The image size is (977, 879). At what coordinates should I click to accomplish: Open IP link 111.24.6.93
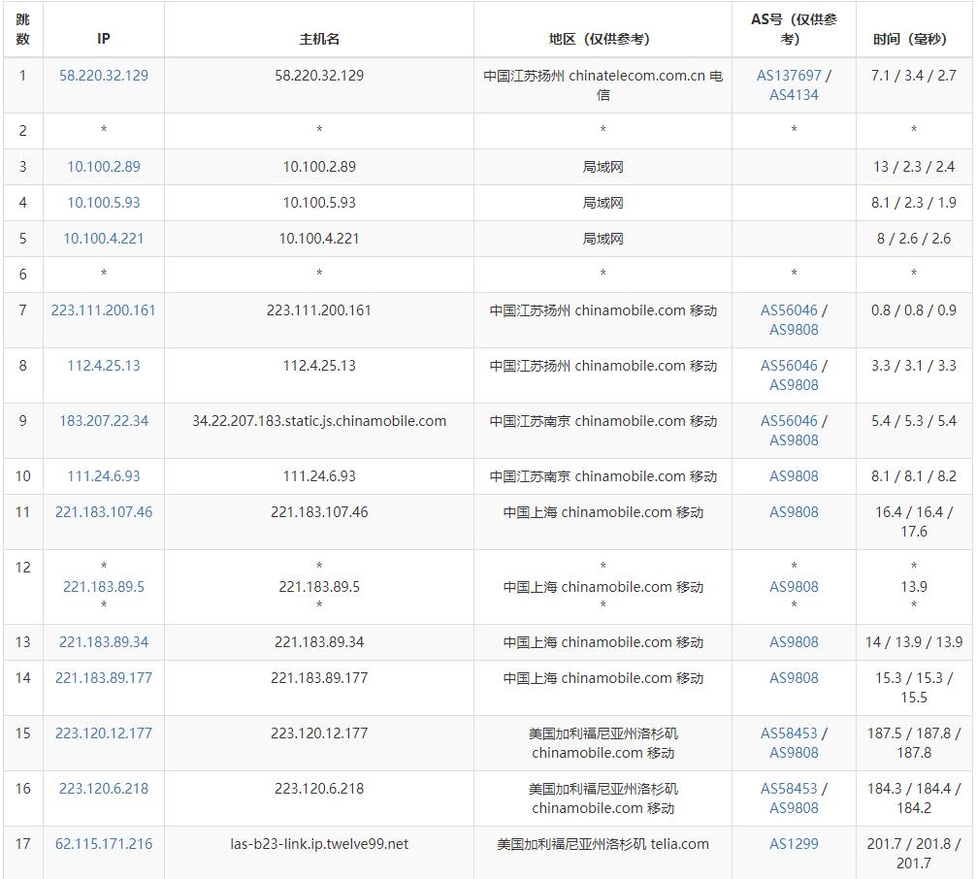tap(104, 476)
